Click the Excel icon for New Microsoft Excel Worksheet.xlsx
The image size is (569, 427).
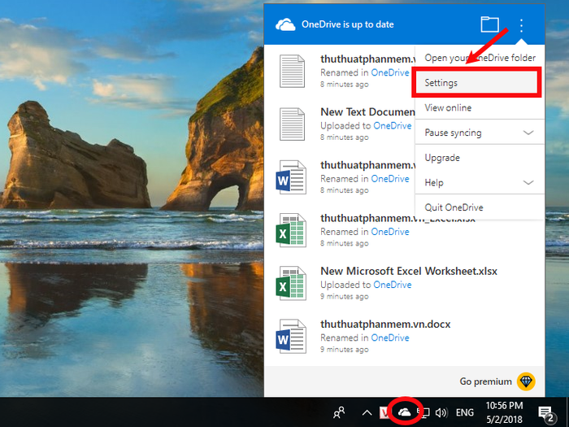tap(291, 283)
